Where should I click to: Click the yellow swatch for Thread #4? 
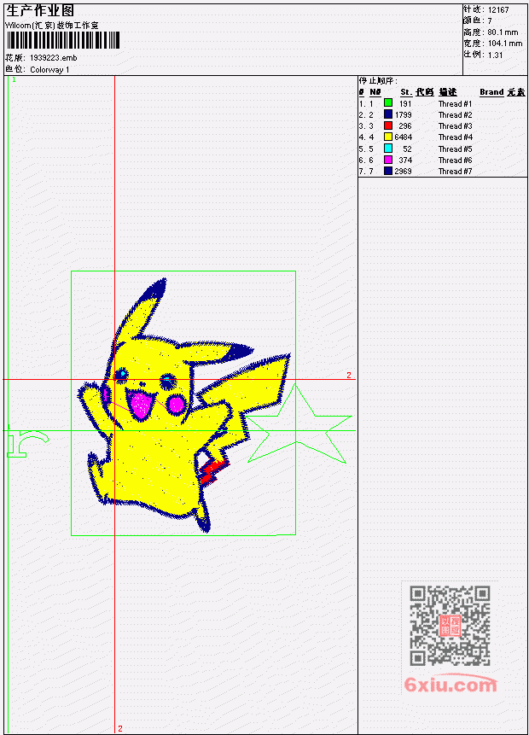pos(388,137)
